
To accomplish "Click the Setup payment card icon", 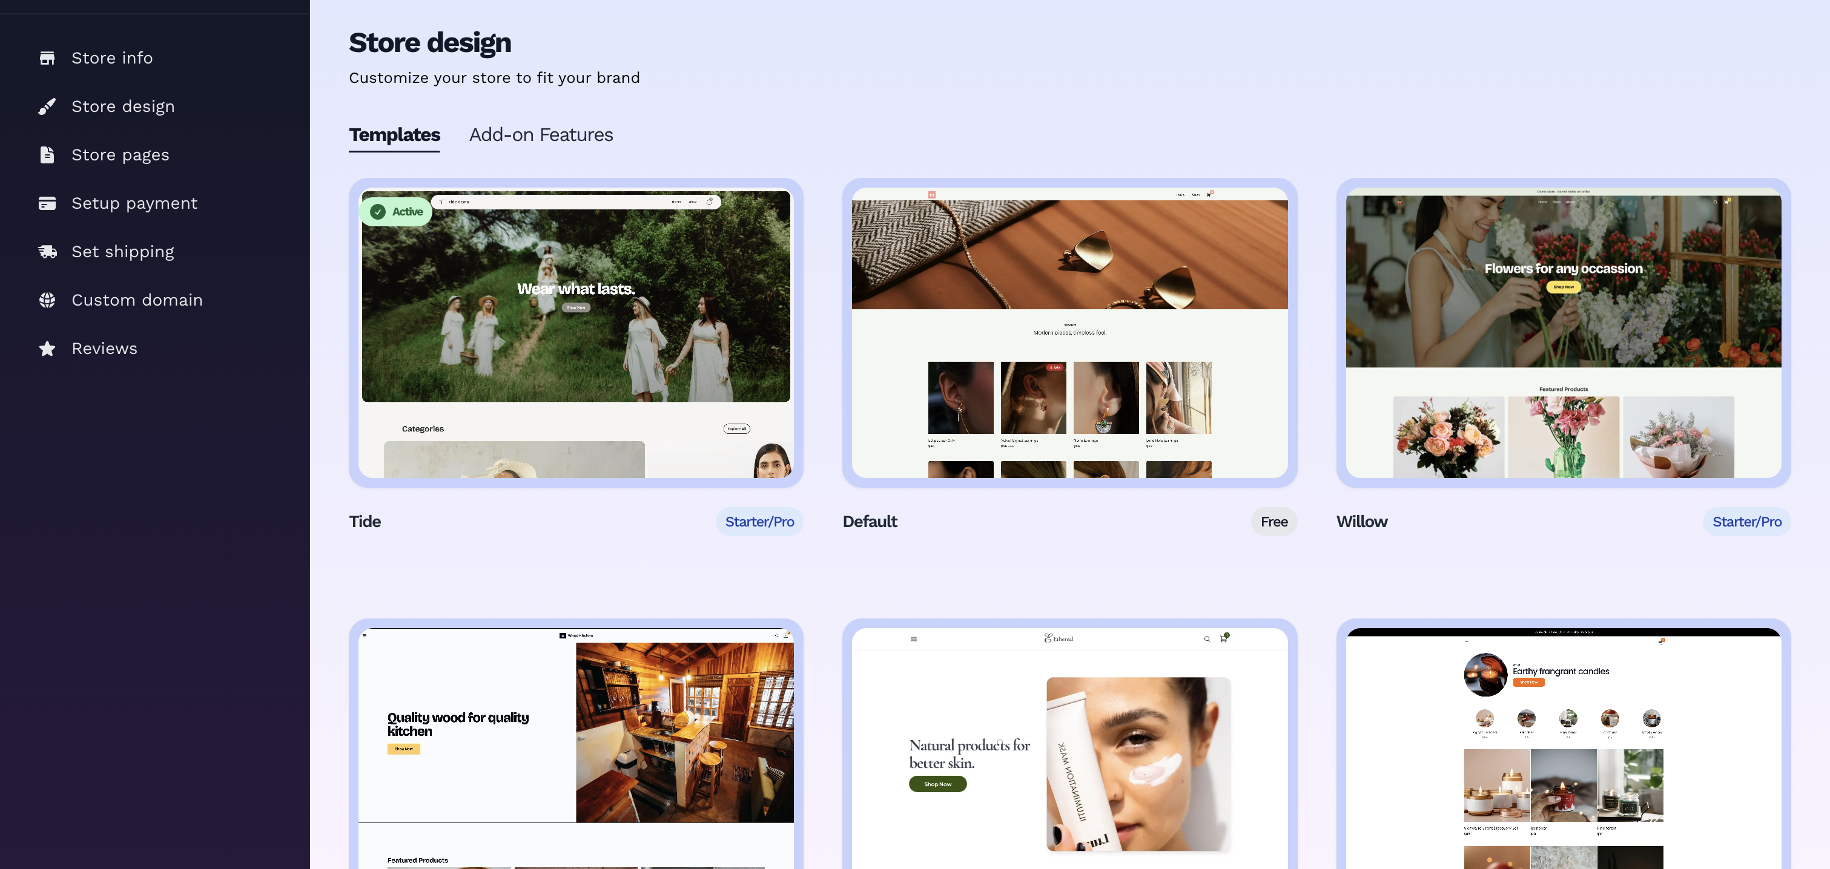I will [x=47, y=203].
